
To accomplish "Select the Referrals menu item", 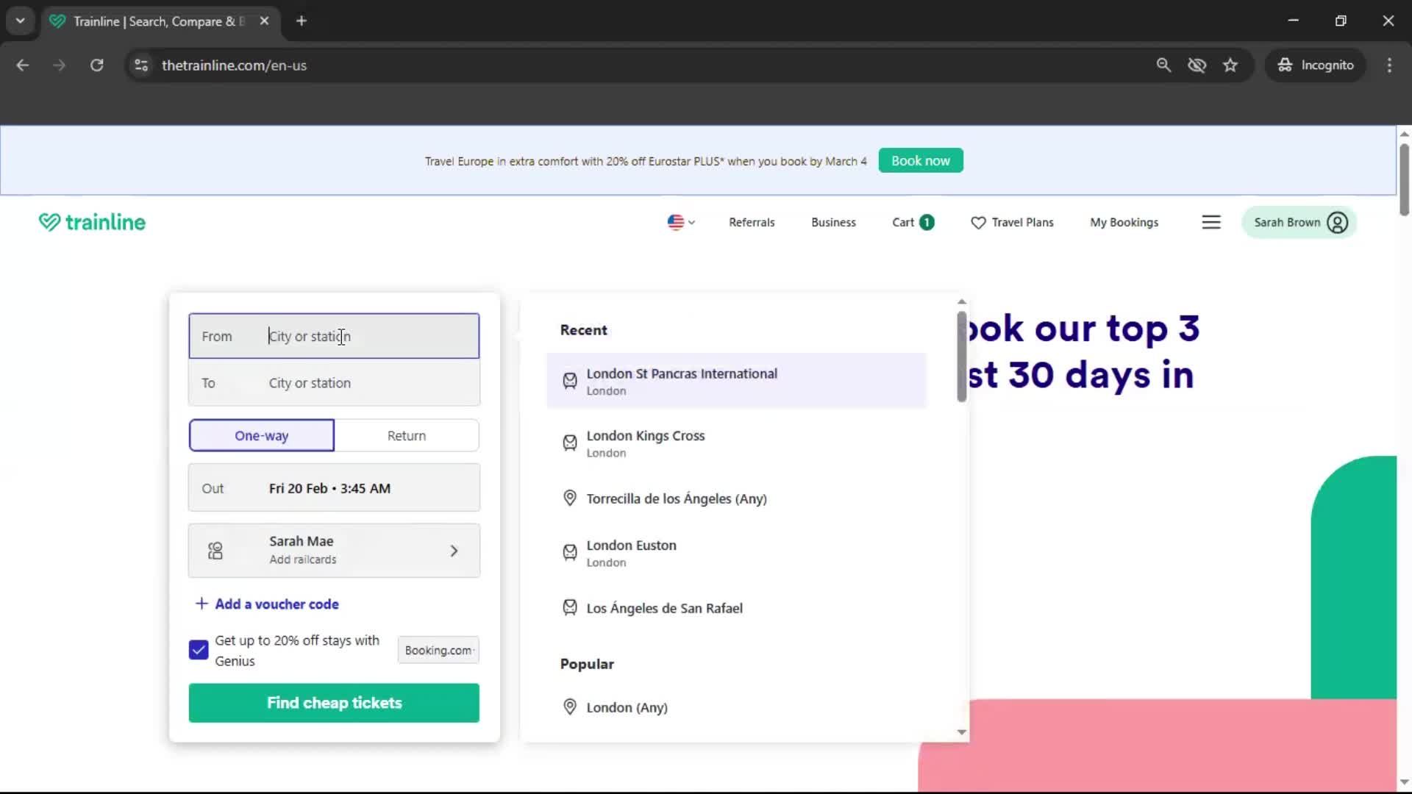I will (x=752, y=222).
